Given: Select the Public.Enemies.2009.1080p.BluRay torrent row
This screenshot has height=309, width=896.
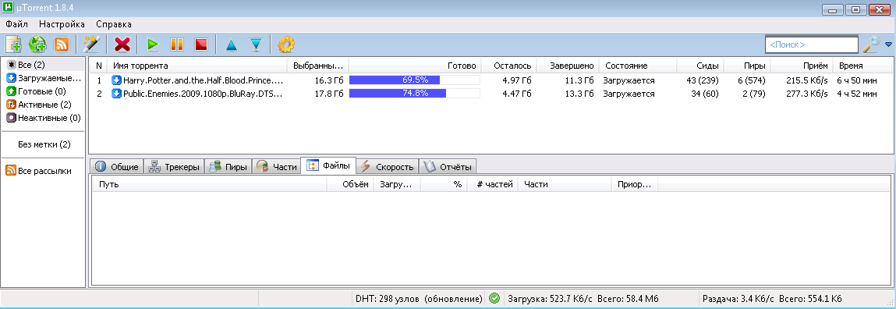Looking at the screenshot, I should (490, 94).
